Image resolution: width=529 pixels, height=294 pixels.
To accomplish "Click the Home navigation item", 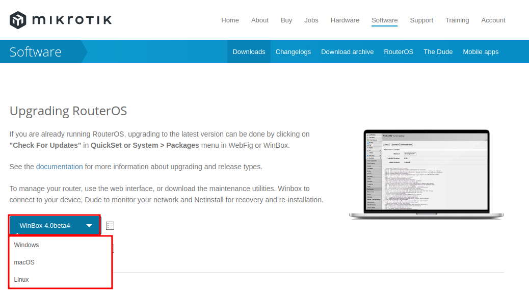I will [x=230, y=20].
